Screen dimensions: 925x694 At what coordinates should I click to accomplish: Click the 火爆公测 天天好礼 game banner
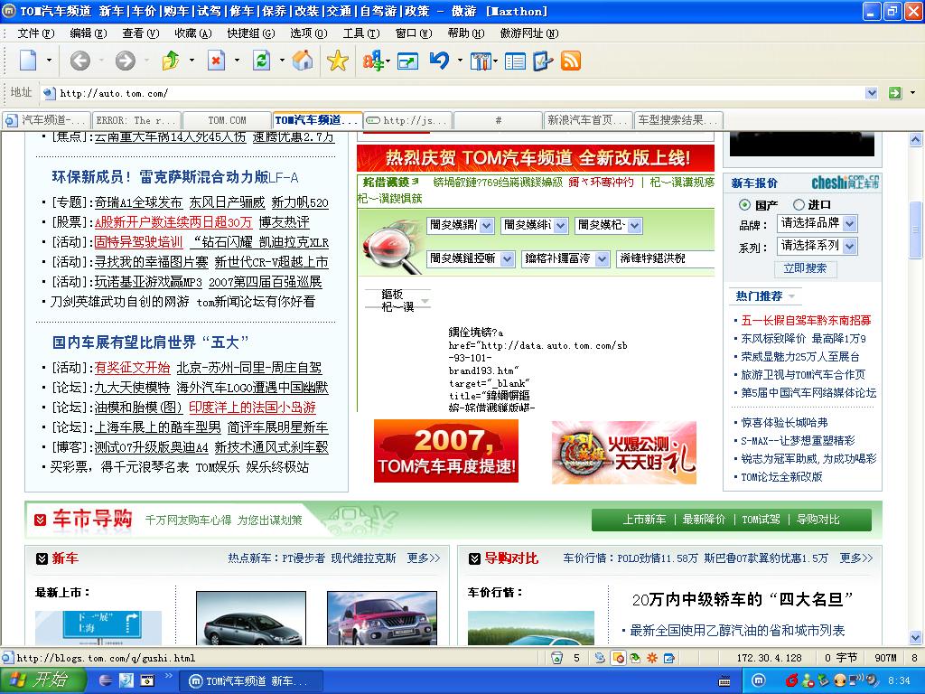pos(624,453)
